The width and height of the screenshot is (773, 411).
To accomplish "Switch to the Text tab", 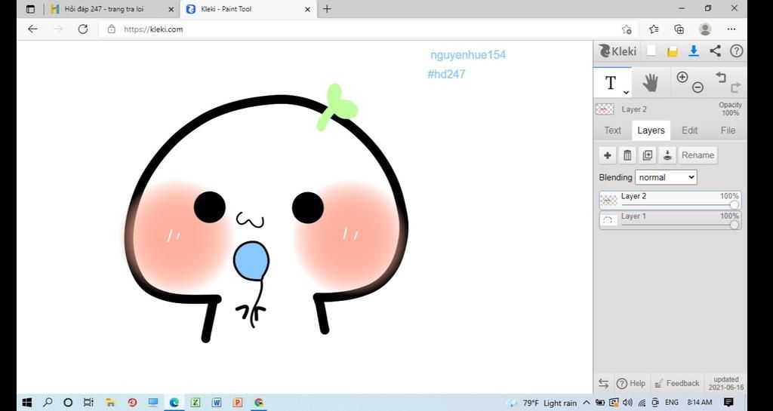I will point(613,130).
